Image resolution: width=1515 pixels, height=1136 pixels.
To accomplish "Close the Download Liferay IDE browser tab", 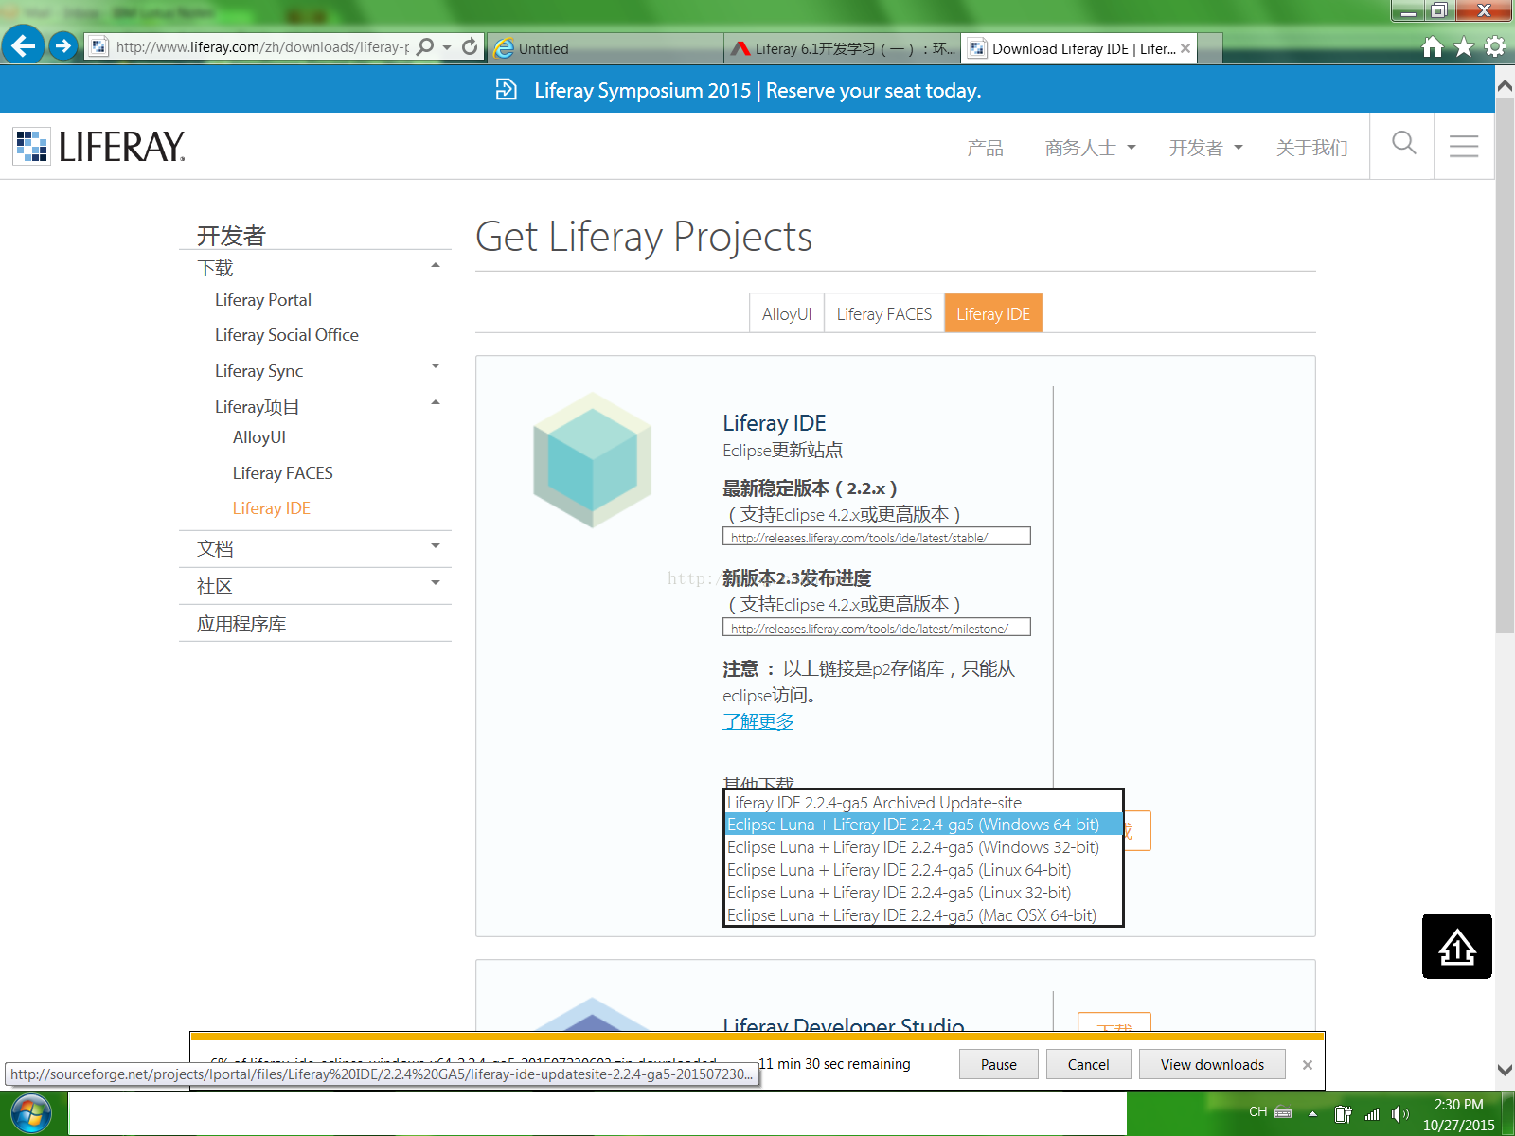I will (1185, 48).
